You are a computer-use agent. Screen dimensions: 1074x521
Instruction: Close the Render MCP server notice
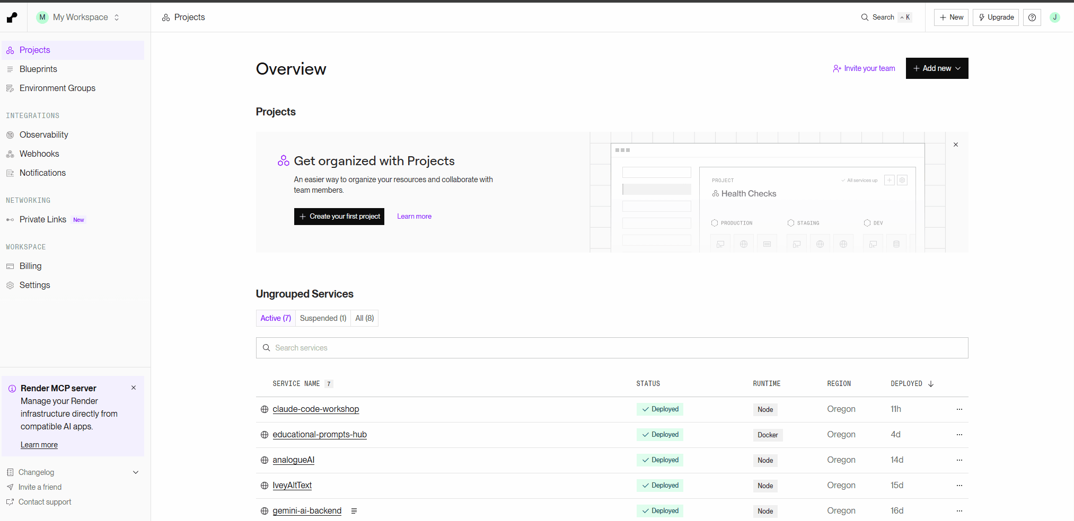coord(134,388)
